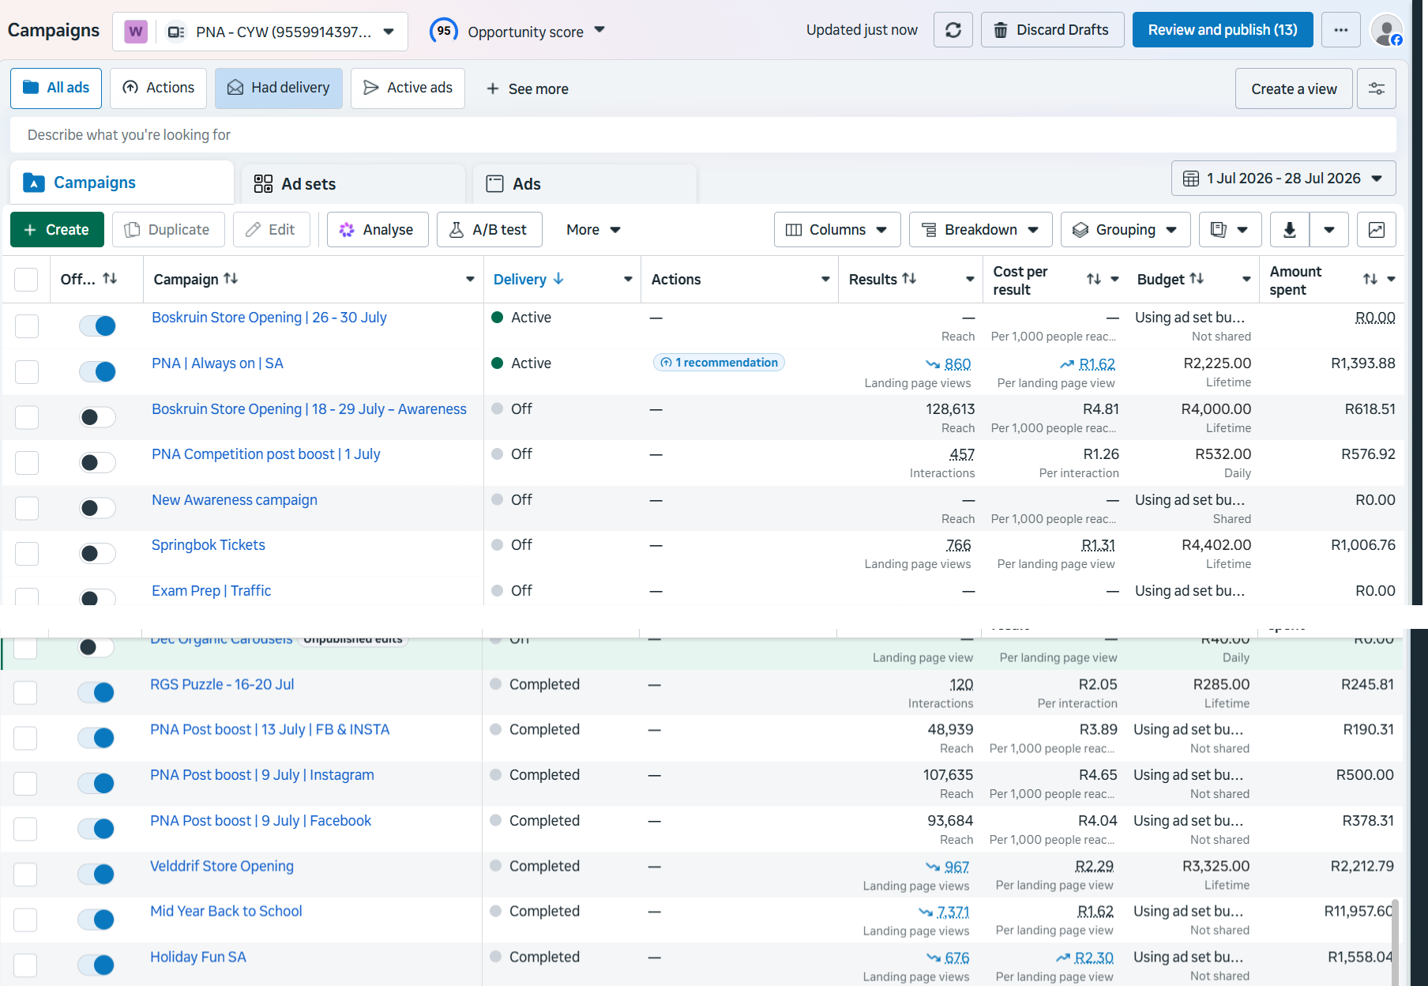
Task: Sort by the Results column arrows
Action: [909, 279]
